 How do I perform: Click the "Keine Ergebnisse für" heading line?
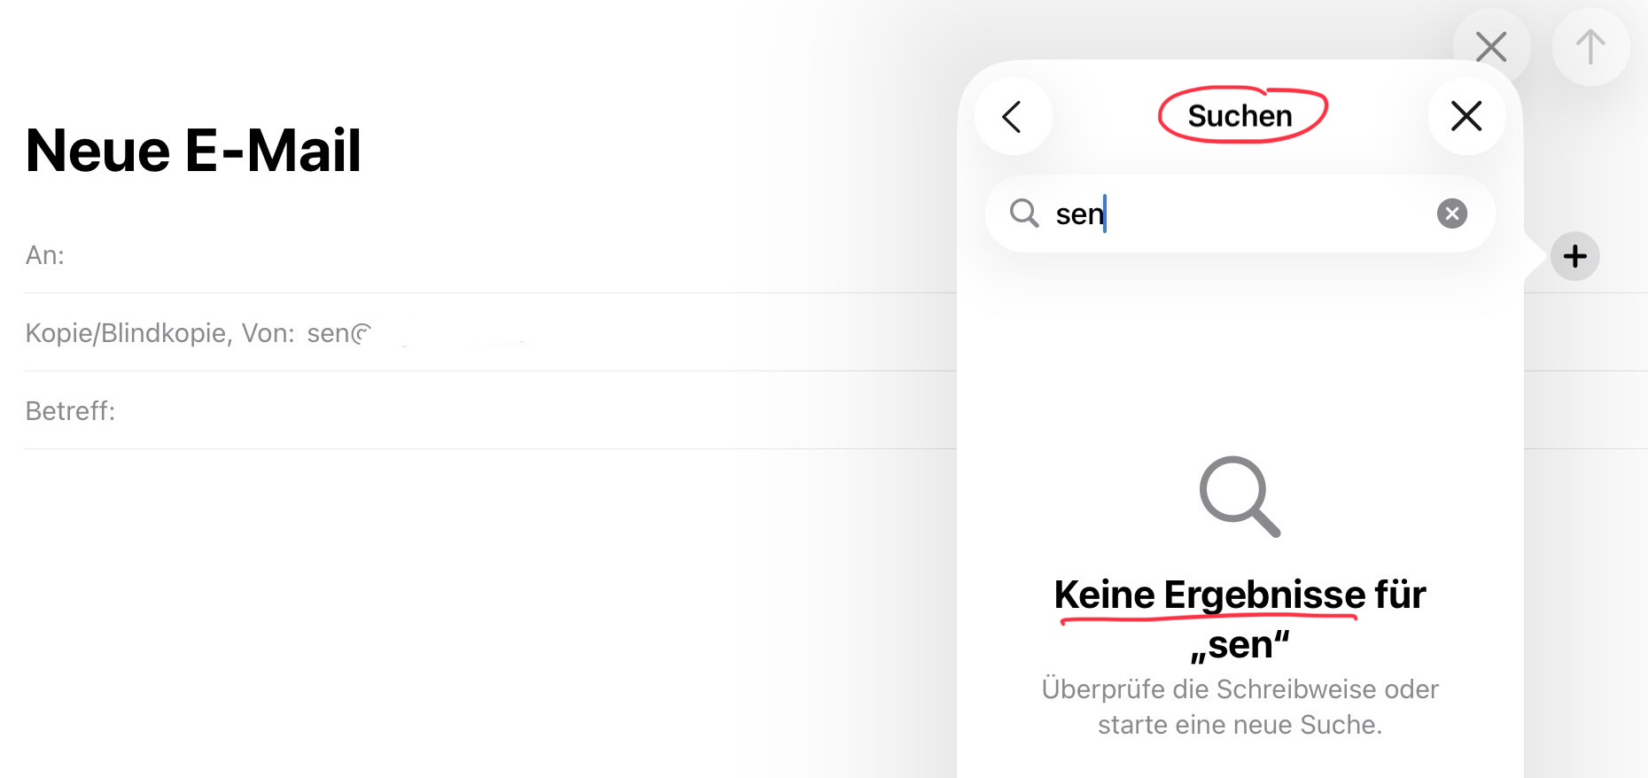(x=1240, y=595)
